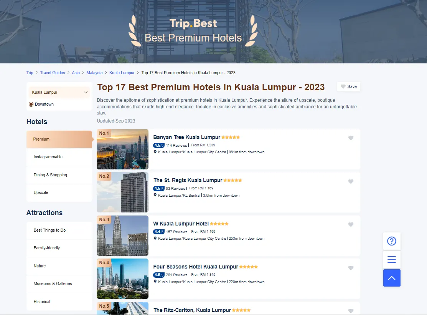Open Malaysia breadcrumb link

click(94, 73)
